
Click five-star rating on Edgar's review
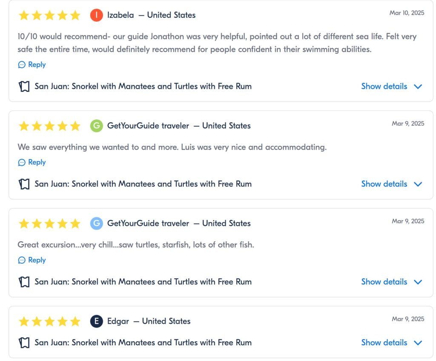point(49,321)
